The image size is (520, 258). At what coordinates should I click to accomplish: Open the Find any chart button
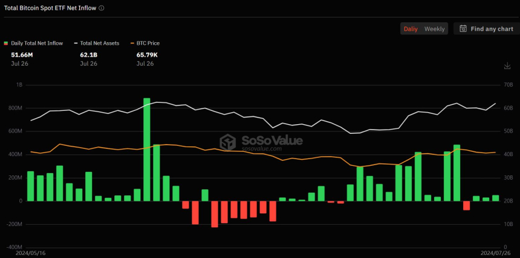(486, 29)
